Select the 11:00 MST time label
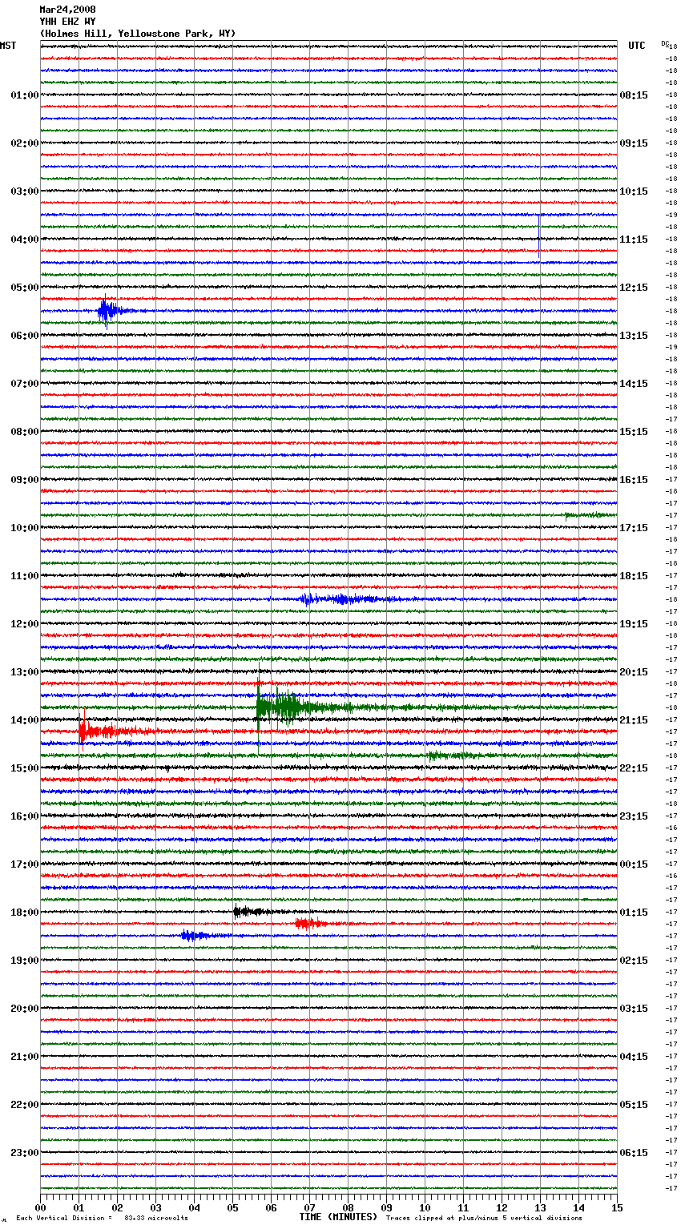The width and height of the screenshot is (681, 1229). (25, 576)
